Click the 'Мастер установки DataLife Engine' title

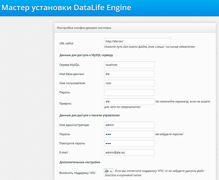[x=66, y=8]
